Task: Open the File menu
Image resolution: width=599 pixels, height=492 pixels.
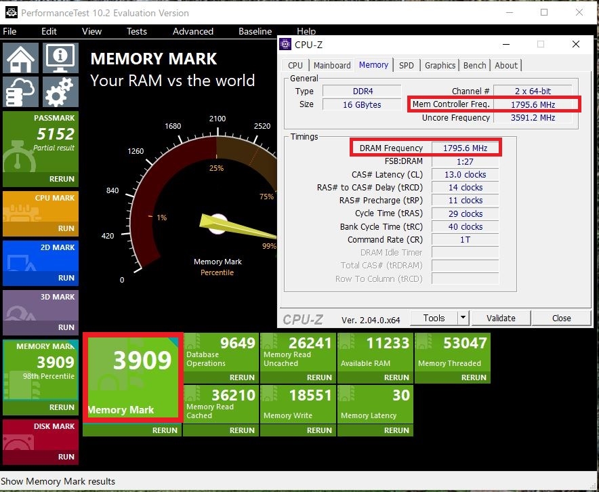Action: (x=9, y=31)
